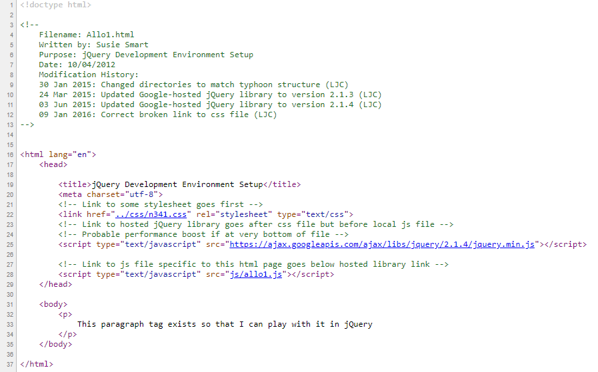Click the '30 Jan 2015' typhoon structure line
Screen dimensions: 598x372
pyautogui.click(x=194, y=85)
